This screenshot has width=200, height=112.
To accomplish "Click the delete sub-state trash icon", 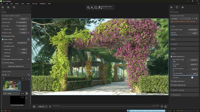I will click(x=197, y=19).
